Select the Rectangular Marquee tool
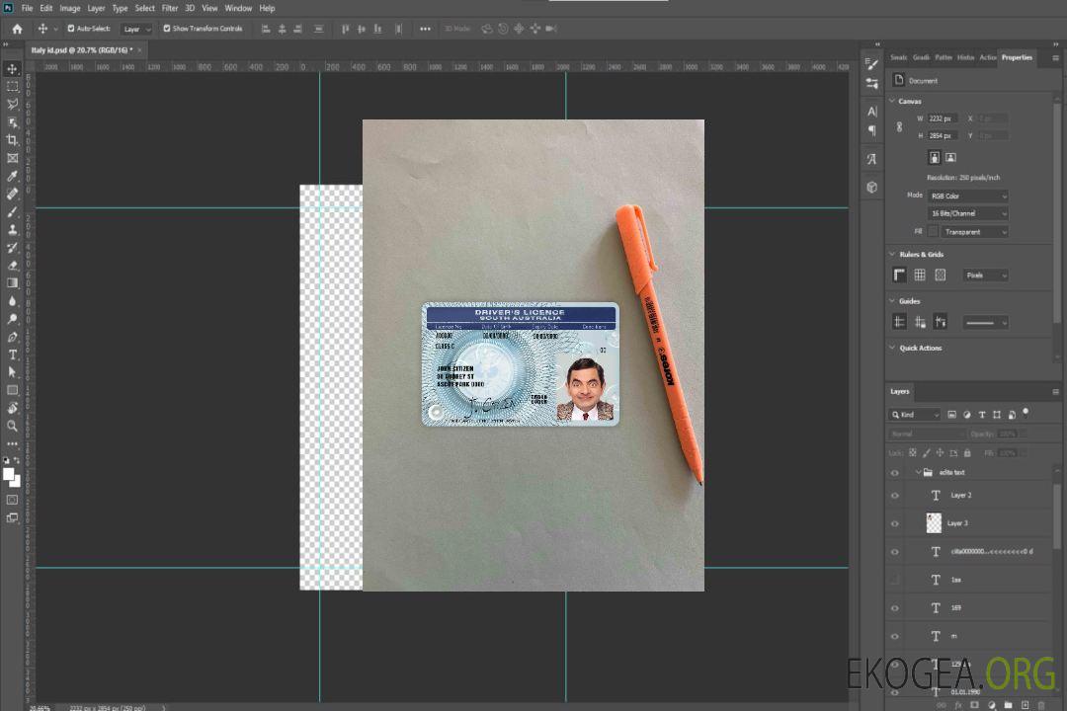 pos(13,86)
